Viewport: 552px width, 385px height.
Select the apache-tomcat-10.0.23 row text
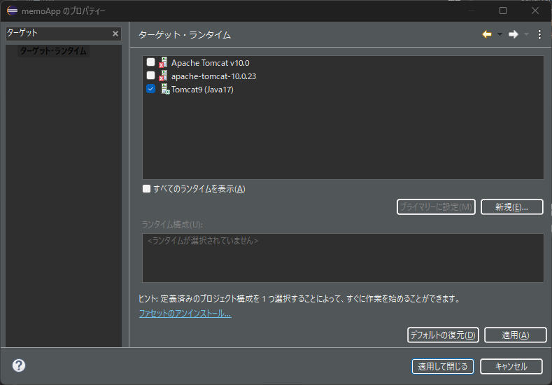point(213,76)
